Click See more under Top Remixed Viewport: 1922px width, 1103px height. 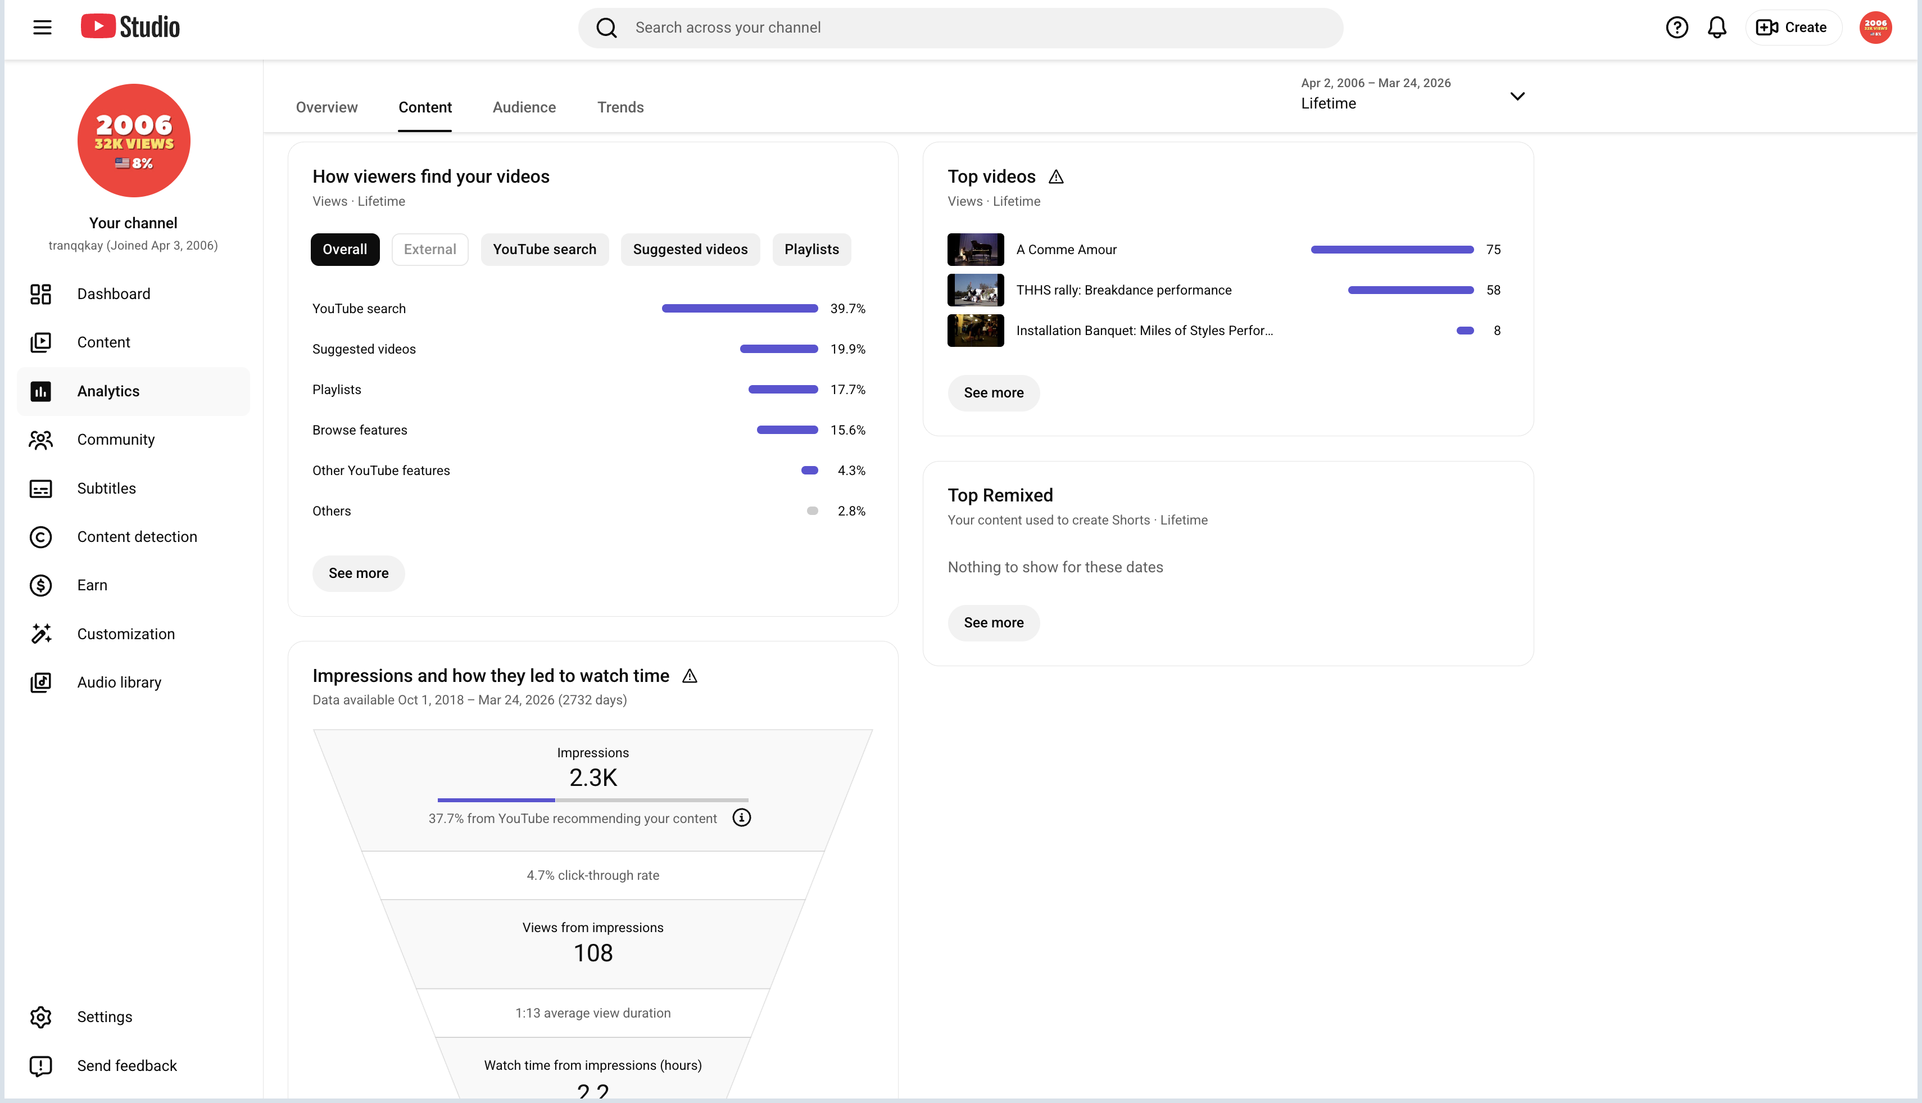(x=994, y=623)
